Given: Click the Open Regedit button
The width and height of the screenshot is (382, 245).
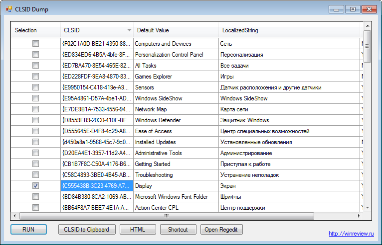Looking at the screenshot, I should [x=221, y=230].
